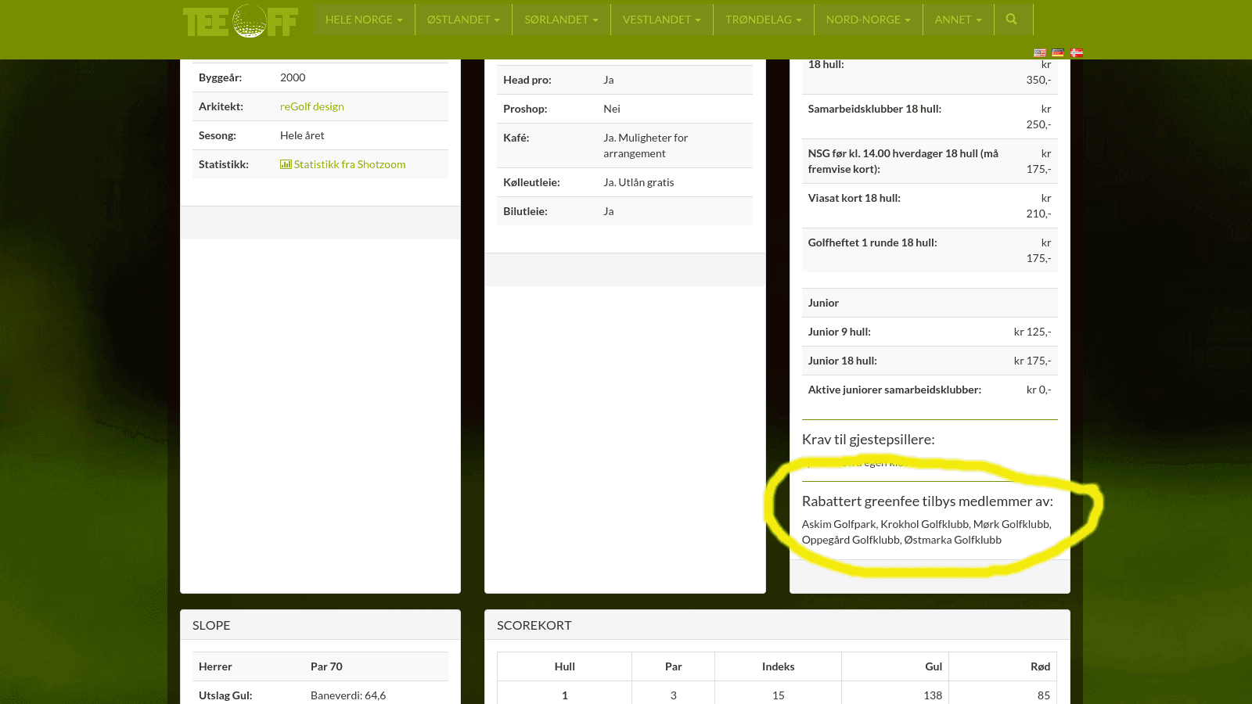Expand the TRØNDELAG dropdown
This screenshot has width=1252, height=704.
pyautogui.click(x=763, y=20)
